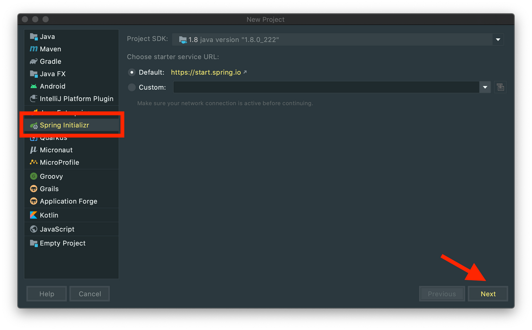532x330 pixels.
Task: Click the network connection hint text
Action: click(225, 103)
